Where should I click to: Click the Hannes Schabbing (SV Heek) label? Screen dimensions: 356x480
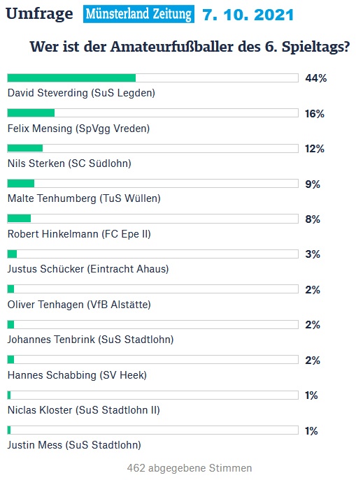77,375
